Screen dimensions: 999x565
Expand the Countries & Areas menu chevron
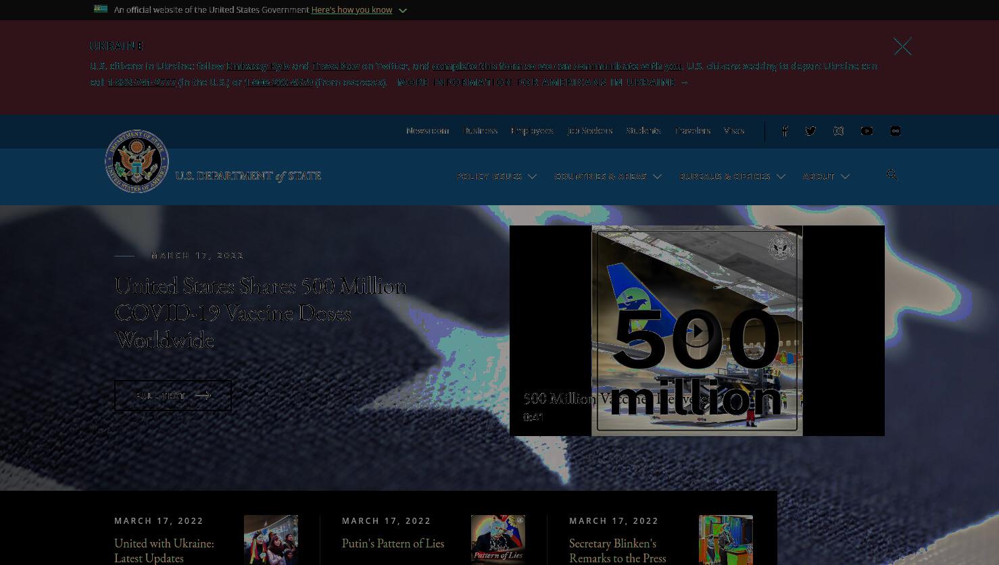click(657, 176)
